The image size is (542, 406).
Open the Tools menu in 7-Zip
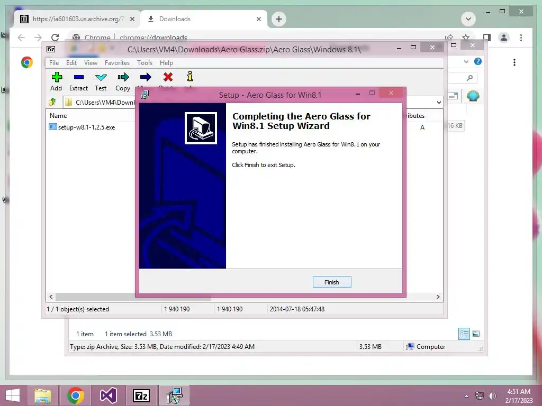144,63
